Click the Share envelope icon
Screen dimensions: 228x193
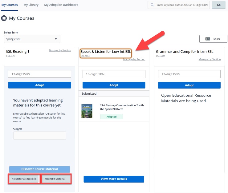[208, 39]
